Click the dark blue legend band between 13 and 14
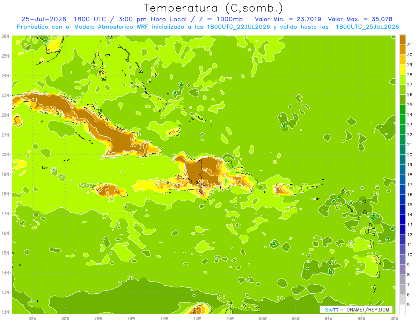The height and width of the screenshot is (323, 419). [x=403, y=220]
